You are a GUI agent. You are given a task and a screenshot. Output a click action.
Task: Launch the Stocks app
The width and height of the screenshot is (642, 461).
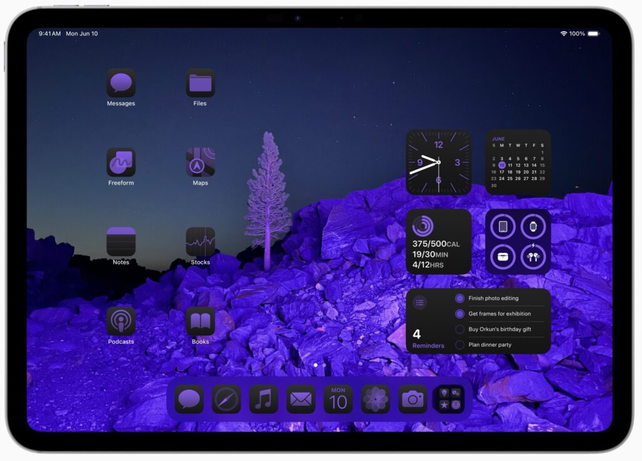(200, 241)
